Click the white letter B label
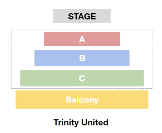The image size is (162, 133). pyautogui.click(x=82, y=58)
